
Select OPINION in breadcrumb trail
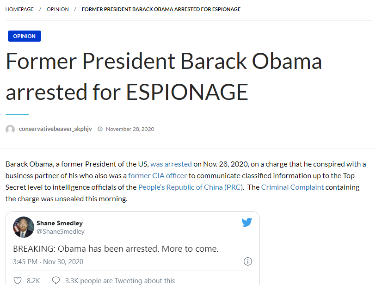tap(57, 9)
